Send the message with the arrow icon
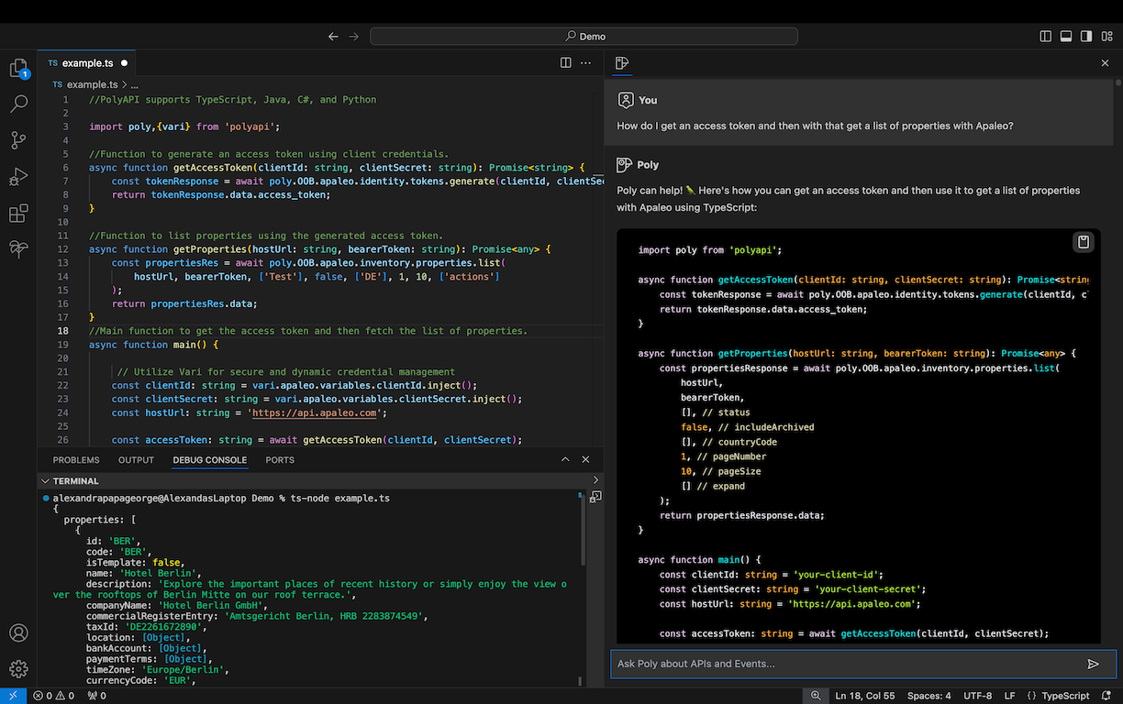Image resolution: width=1123 pixels, height=704 pixels. 1093,664
